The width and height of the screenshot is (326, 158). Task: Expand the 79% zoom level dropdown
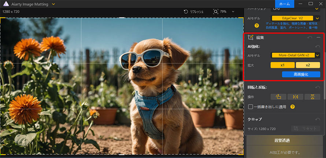click(233, 12)
